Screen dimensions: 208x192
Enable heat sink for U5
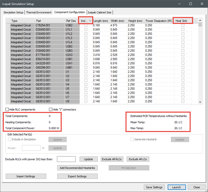(183, 89)
